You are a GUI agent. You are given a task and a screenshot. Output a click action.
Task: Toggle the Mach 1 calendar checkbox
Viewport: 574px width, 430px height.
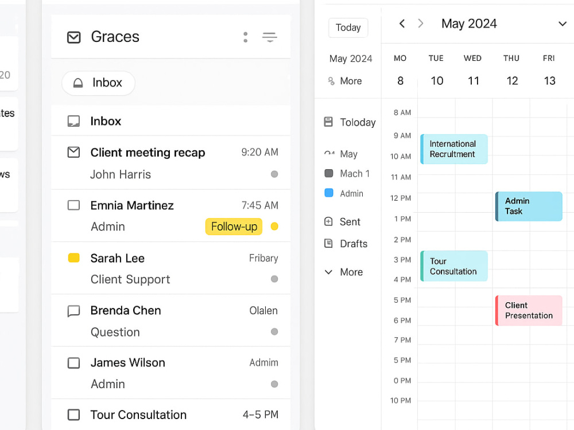(x=329, y=173)
